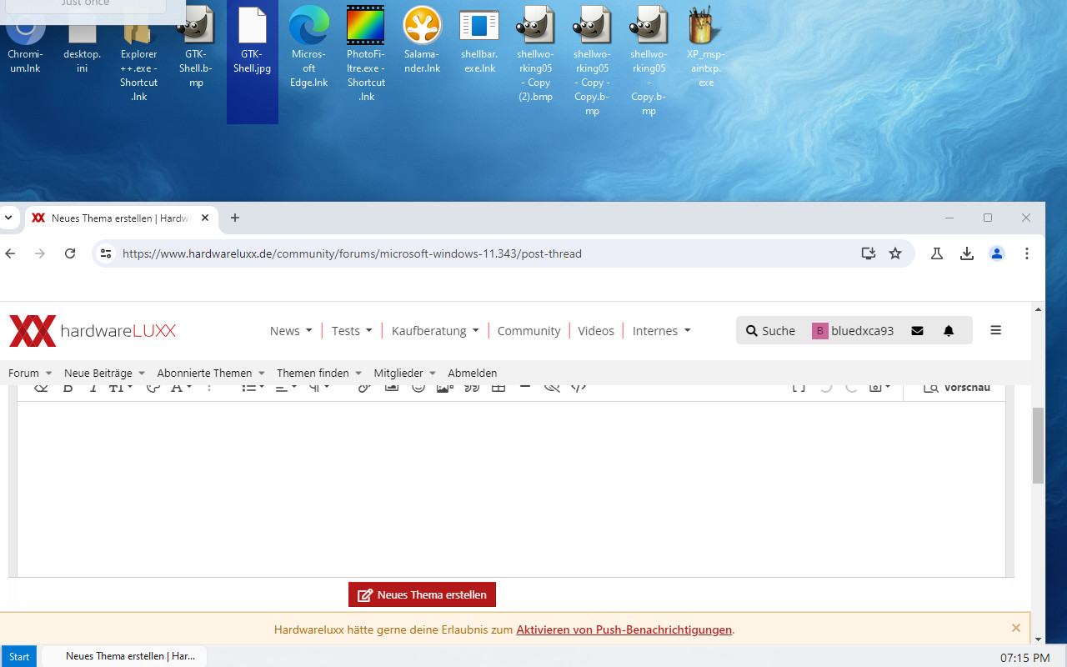
Task: Select the desktop.ini file icon
Action: [x=82, y=40]
